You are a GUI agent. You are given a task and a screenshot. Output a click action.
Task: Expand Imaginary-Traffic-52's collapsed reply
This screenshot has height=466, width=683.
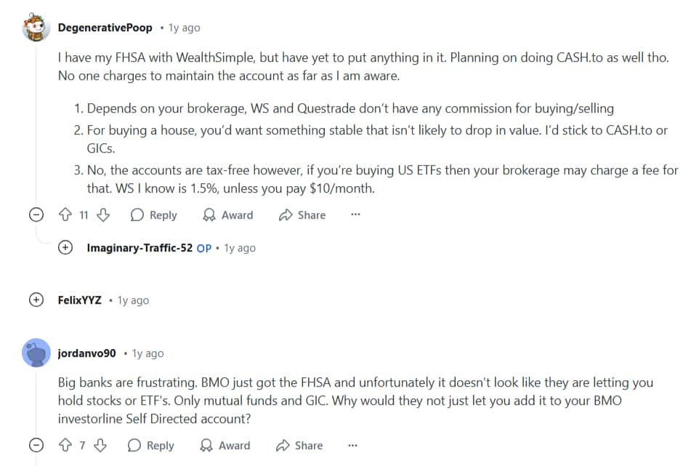coord(65,247)
